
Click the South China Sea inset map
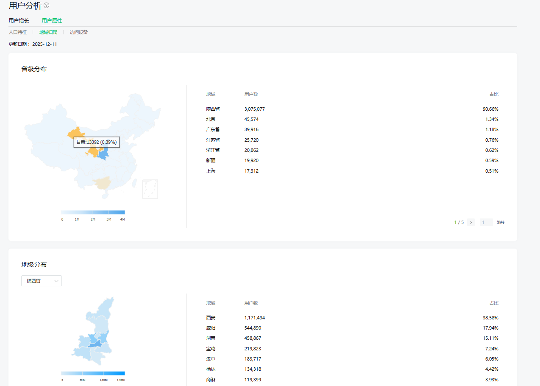pos(150,189)
